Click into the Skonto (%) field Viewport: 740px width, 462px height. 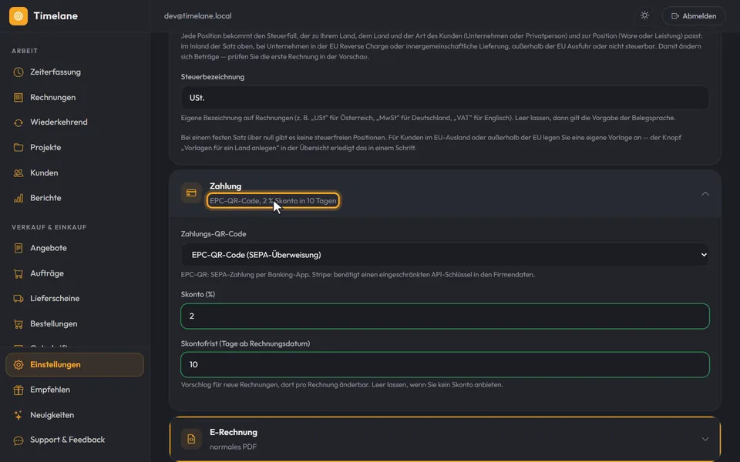445,316
